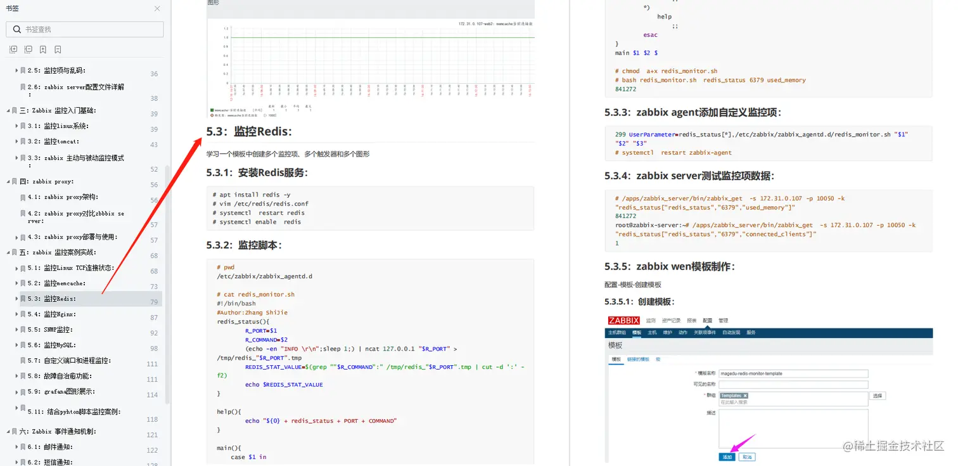
Task: Click bookmark icon beside 3.1: 监控linux系统
Action: point(23,126)
